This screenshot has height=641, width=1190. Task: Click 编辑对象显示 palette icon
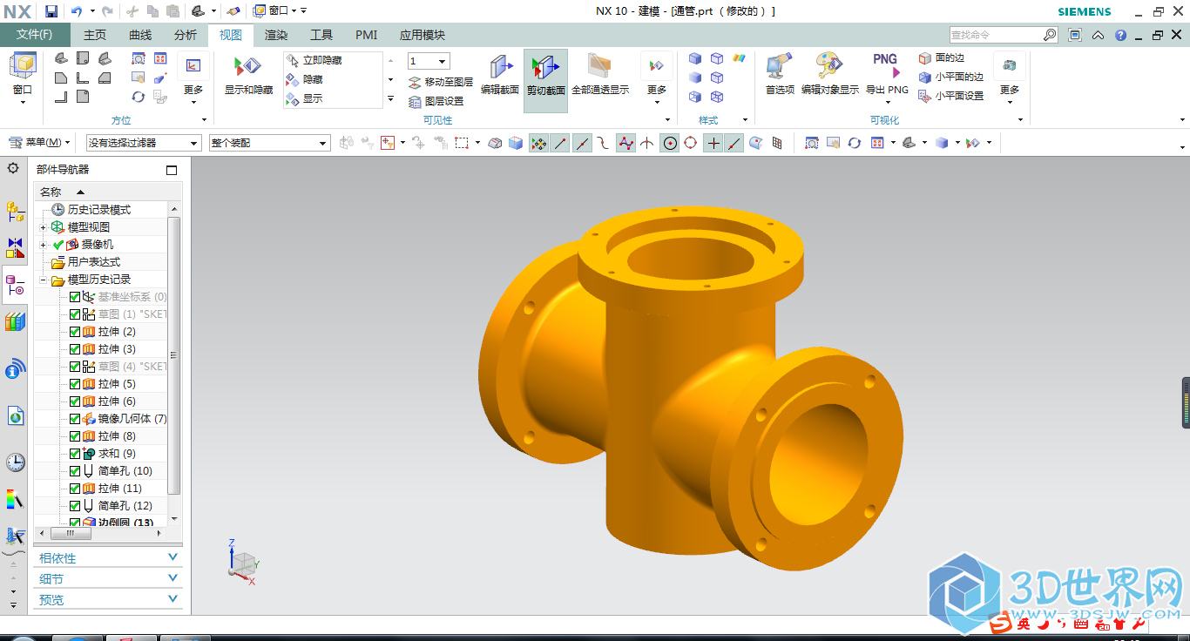click(x=829, y=67)
